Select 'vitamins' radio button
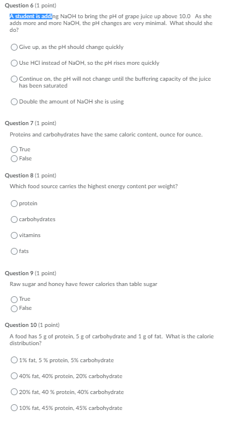The image size is (244, 427). (14, 235)
